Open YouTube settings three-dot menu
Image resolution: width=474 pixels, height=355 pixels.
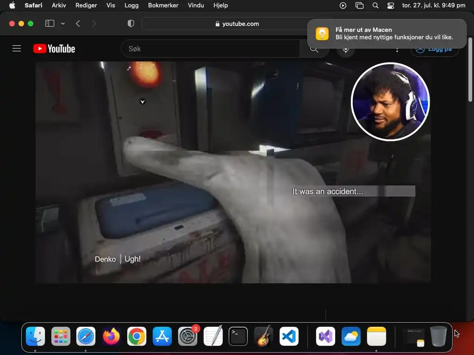[397, 50]
